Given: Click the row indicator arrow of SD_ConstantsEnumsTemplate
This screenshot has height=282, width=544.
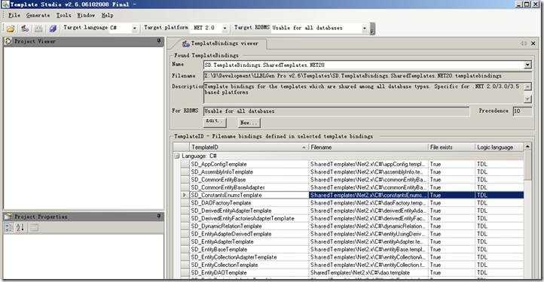Looking at the screenshot, I should pyautogui.click(x=185, y=195).
